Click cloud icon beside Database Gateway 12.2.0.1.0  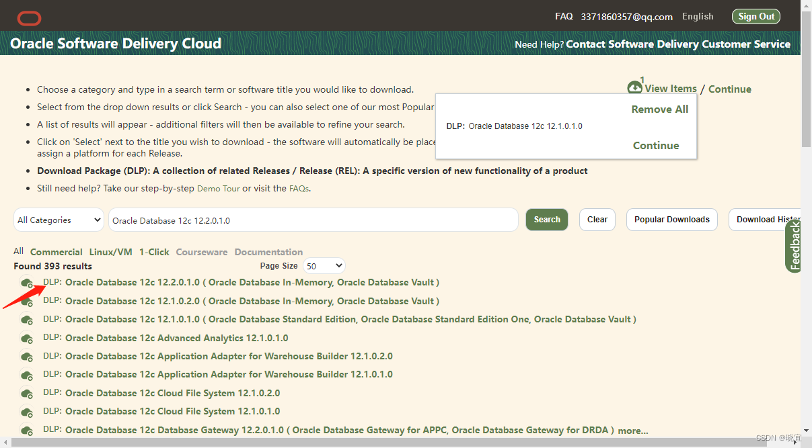click(27, 431)
